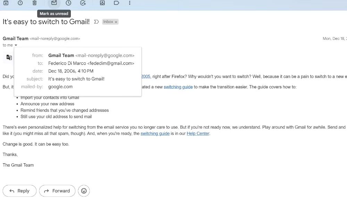Screen dimensions: 347x216
Task: Click the date "Dec 18, 2006, 4:10 PM"
Action: click(x=71, y=71)
